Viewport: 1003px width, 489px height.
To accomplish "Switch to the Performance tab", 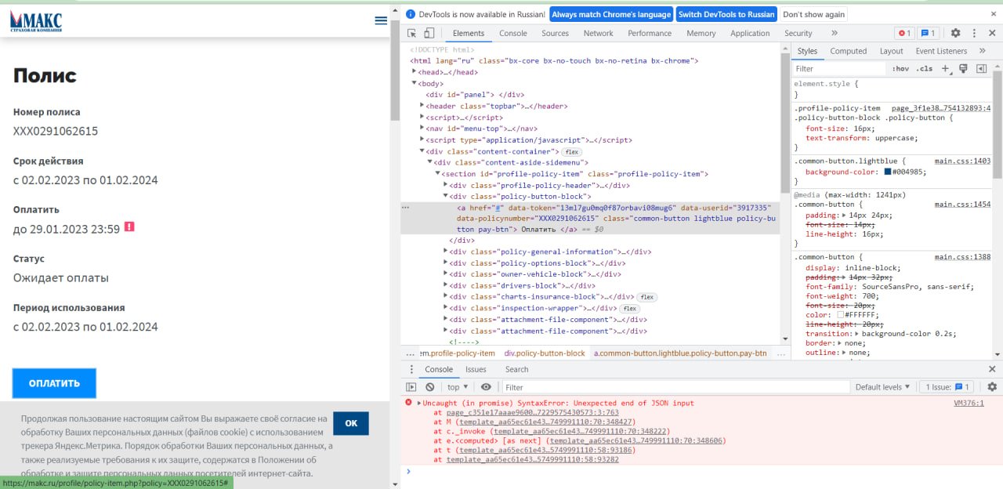I will pyautogui.click(x=650, y=33).
